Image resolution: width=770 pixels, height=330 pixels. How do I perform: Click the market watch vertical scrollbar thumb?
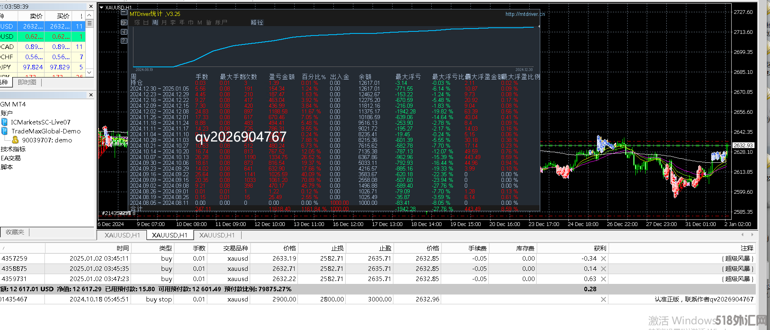point(90,24)
